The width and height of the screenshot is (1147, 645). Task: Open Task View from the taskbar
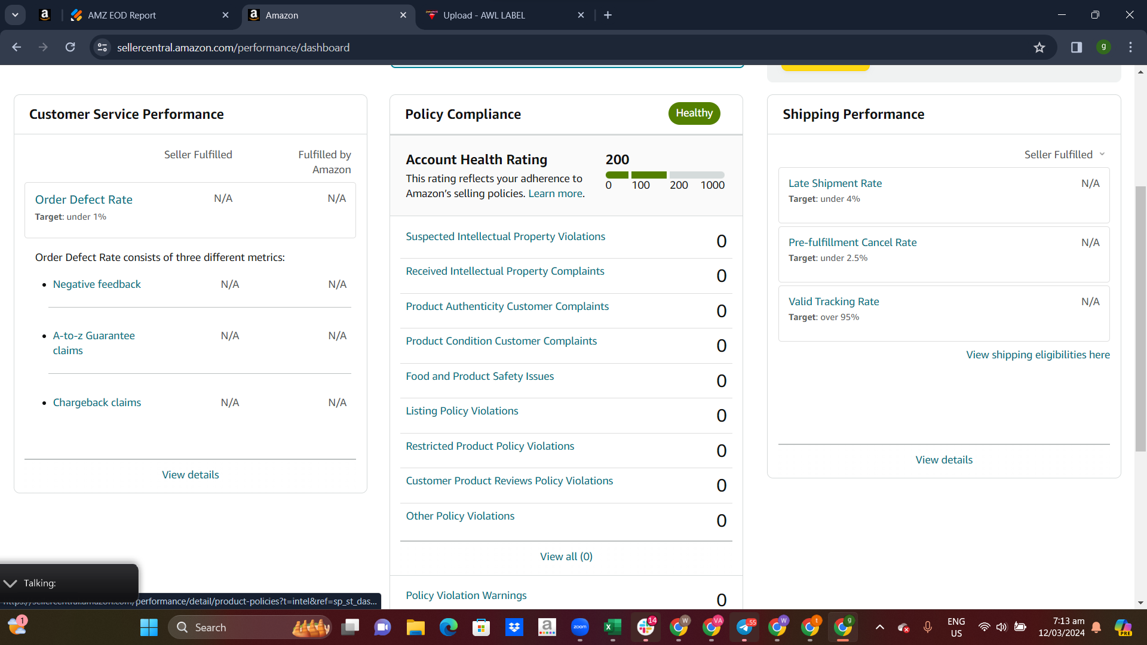[350, 627]
